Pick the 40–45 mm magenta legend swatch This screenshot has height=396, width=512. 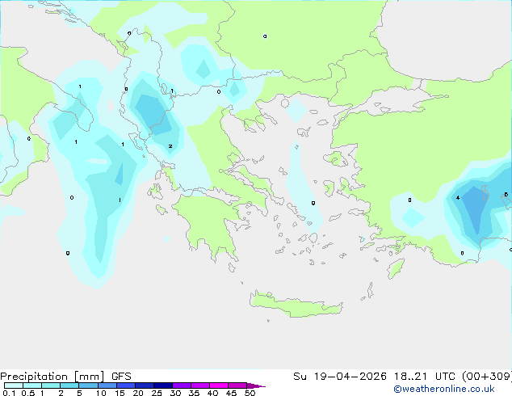219,385
